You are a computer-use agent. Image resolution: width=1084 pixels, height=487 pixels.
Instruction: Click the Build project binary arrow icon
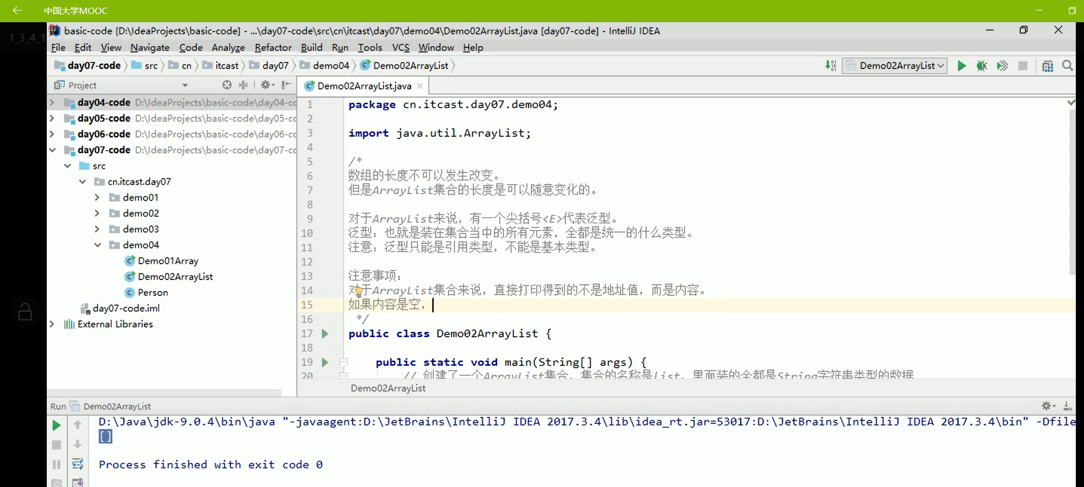[830, 66]
